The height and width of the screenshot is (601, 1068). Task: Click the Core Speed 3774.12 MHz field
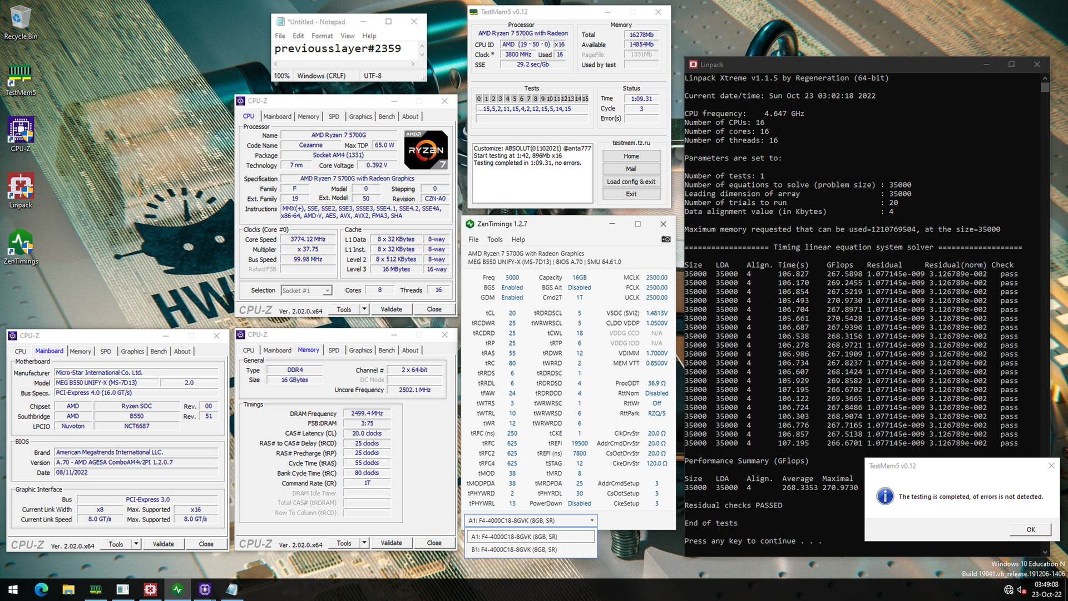point(308,239)
